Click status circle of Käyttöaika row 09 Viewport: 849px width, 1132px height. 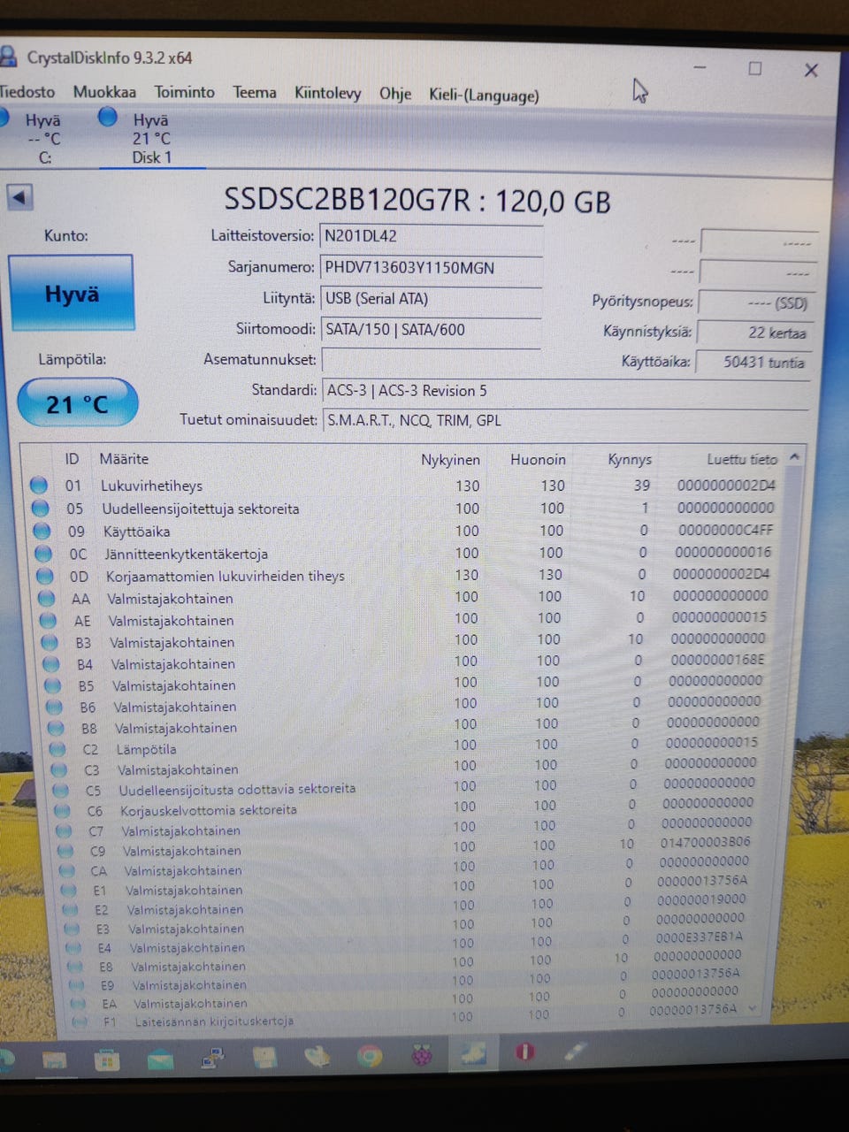coord(42,531)
